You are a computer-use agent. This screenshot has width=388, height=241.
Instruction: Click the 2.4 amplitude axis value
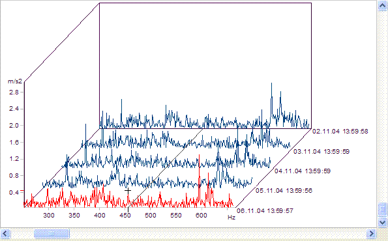pyautogui.click(x=14, y=109)
